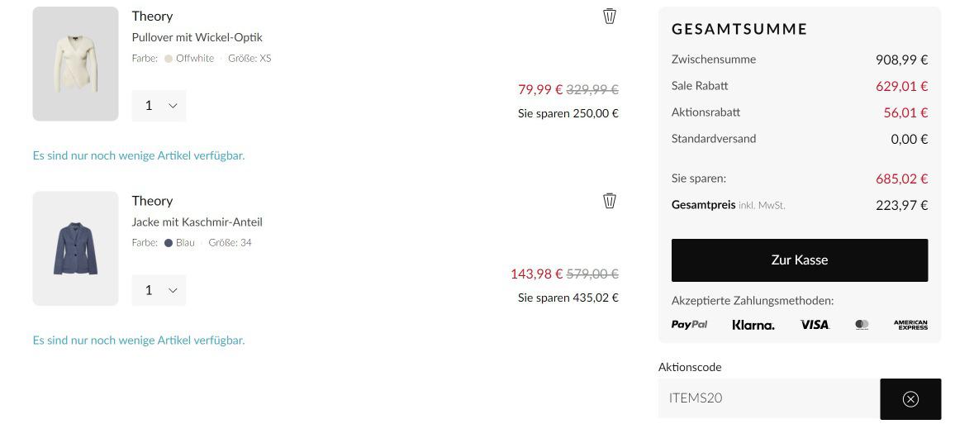Viewport: 955px width, 424px height.
Task: Open the blue jacket product thumbnail
Action: click(x=75, y=248)
